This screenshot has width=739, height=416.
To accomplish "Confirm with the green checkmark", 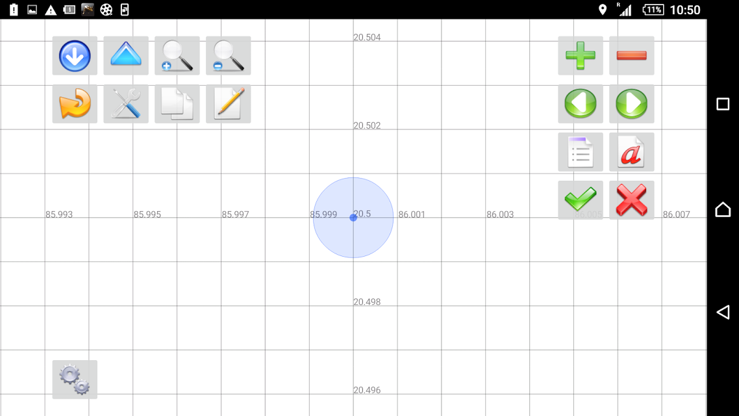I will (581, 200).
